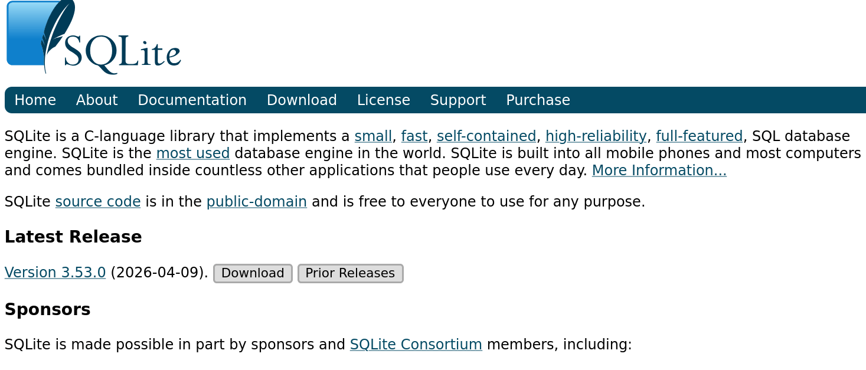
Task: Click the Download button for latest release
Action: pos(252,273)
